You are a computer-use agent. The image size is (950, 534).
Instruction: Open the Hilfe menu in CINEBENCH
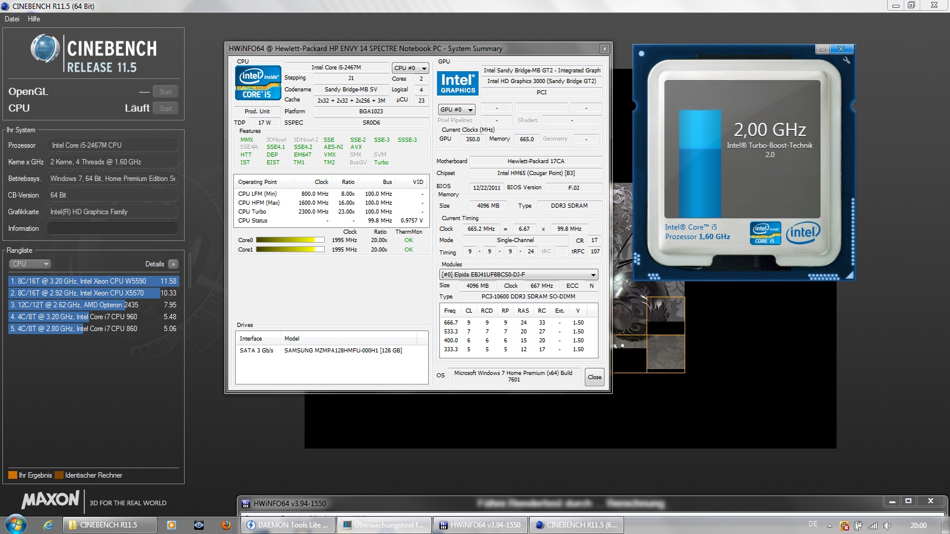(x=34, y=19)
